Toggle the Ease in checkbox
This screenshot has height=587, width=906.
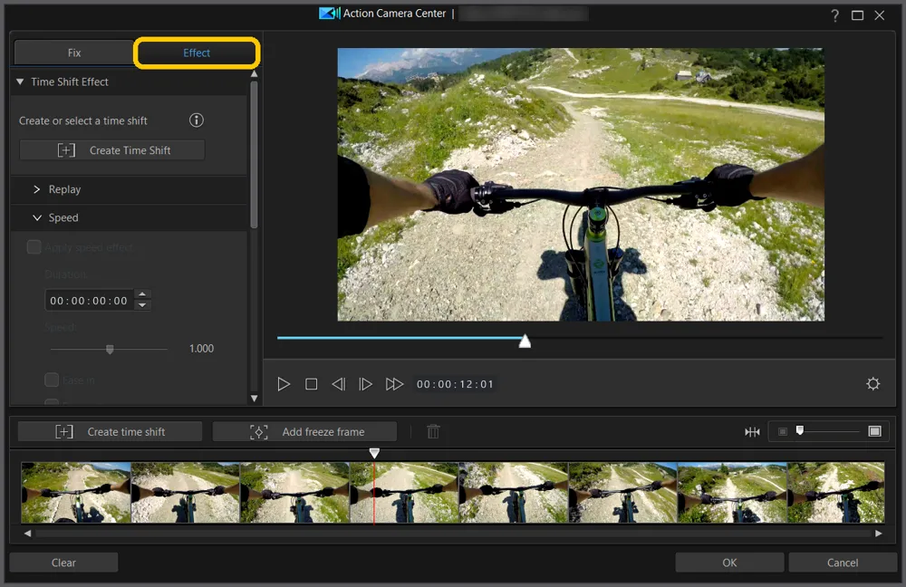point(52,380)
